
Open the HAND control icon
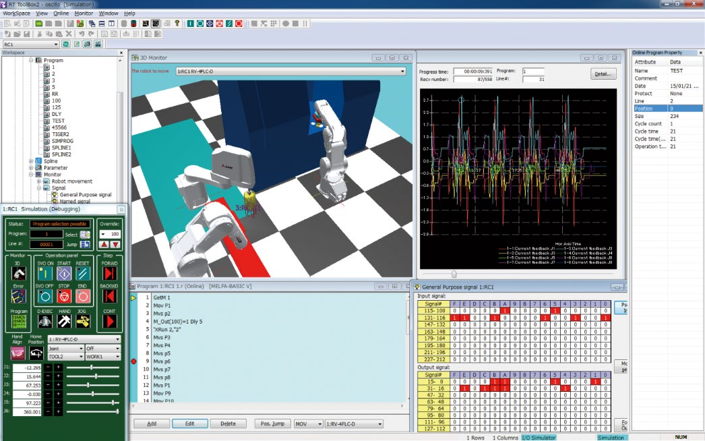64,321
